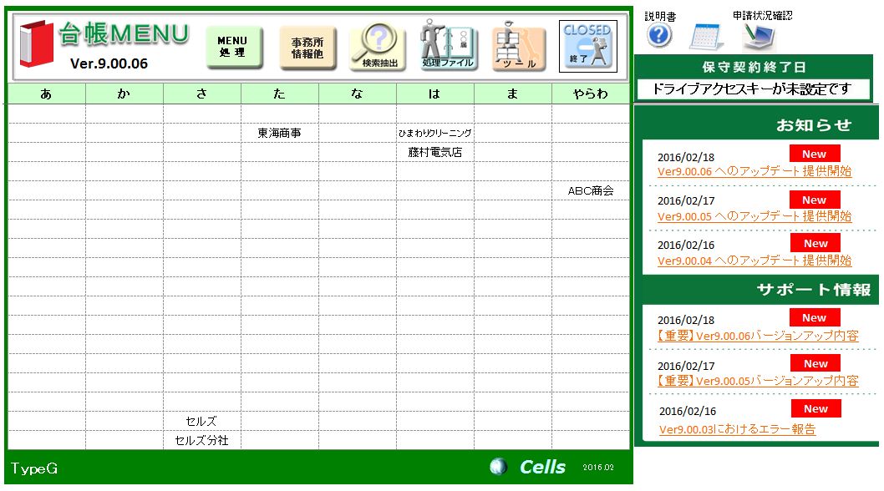Click New badge beside 2016/02/17 support item

tap(815, 363)
